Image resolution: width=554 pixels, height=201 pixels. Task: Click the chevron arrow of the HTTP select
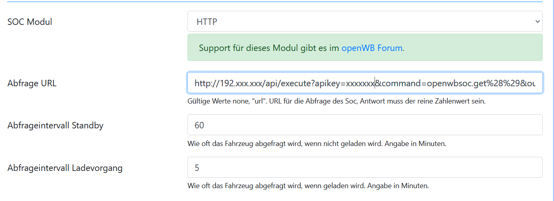[x=538, y=22]
